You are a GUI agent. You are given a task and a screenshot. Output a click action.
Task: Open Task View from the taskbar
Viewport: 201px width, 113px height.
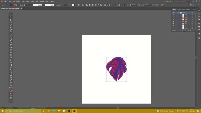coord(49,111)
